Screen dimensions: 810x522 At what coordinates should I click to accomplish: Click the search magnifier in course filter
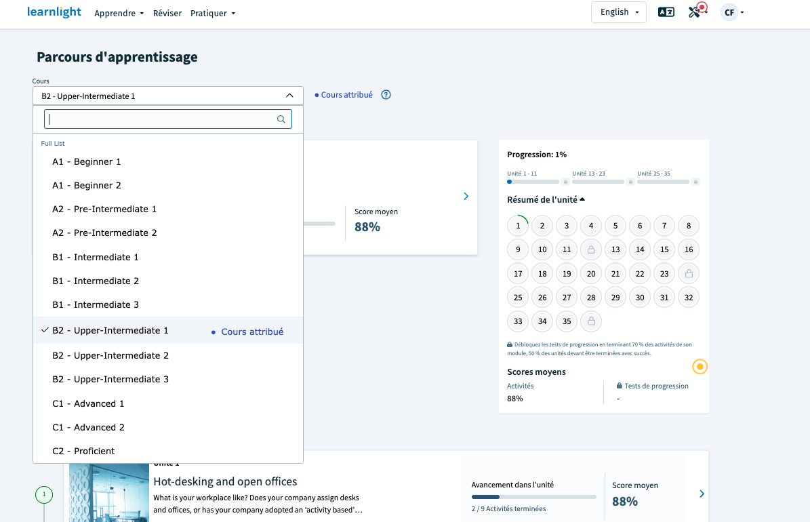click(281, 119)
